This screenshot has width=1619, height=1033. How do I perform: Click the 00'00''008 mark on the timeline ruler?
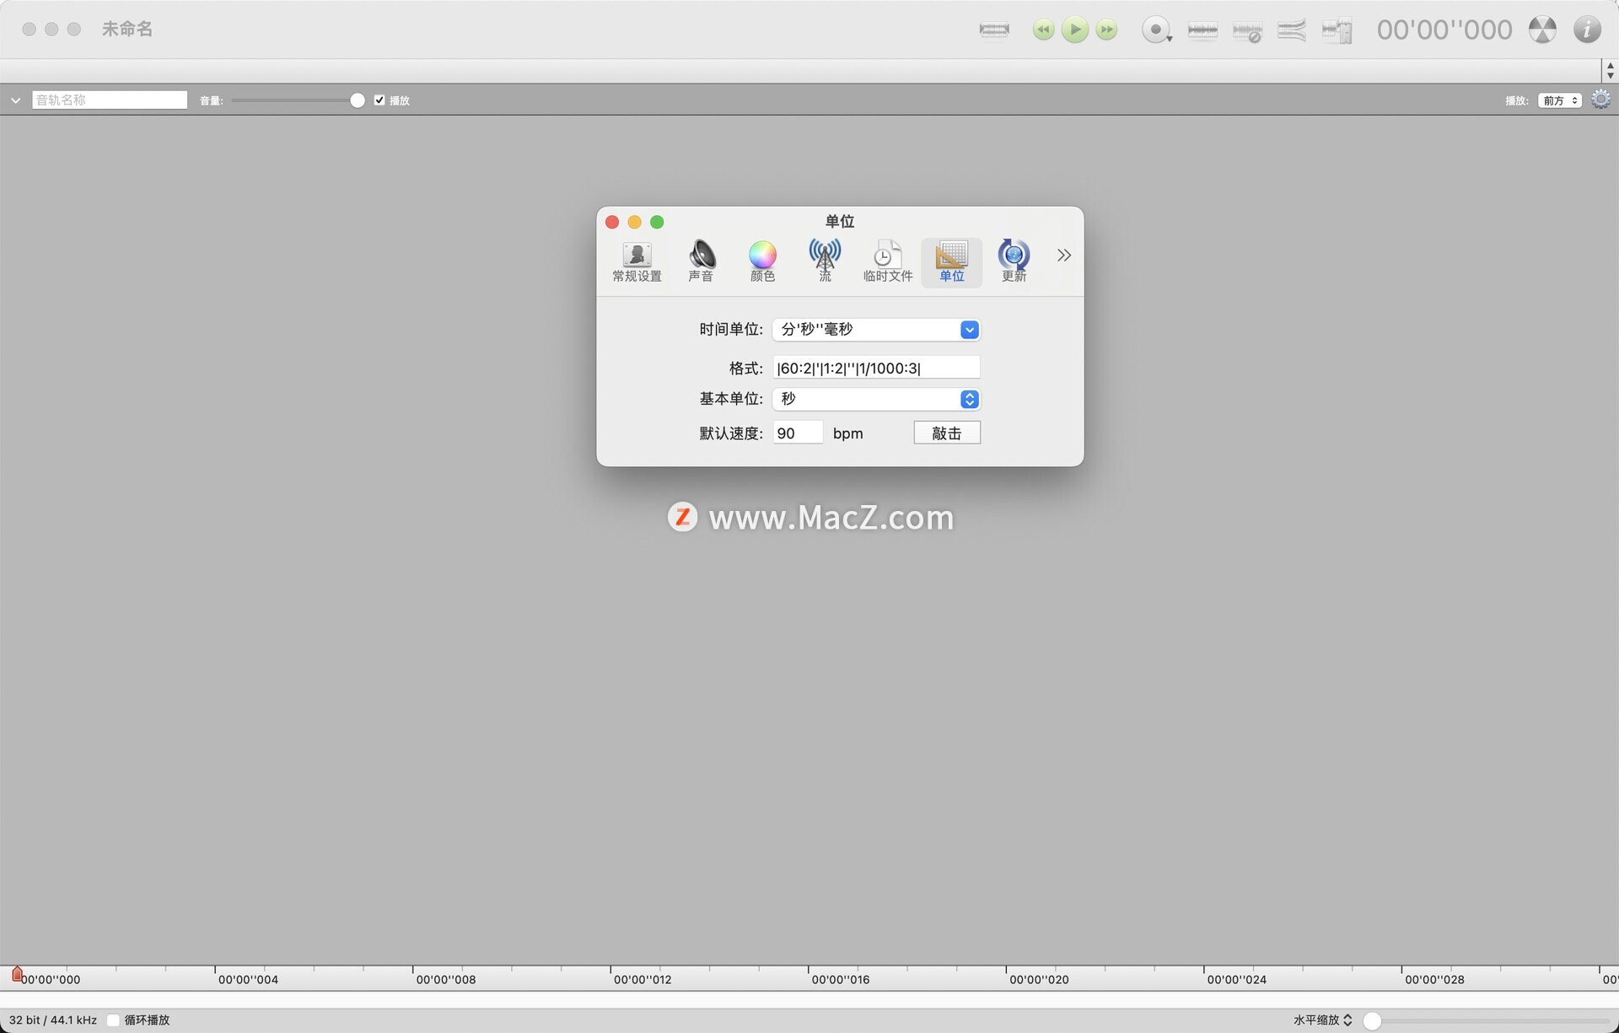[x=446, y=980]
